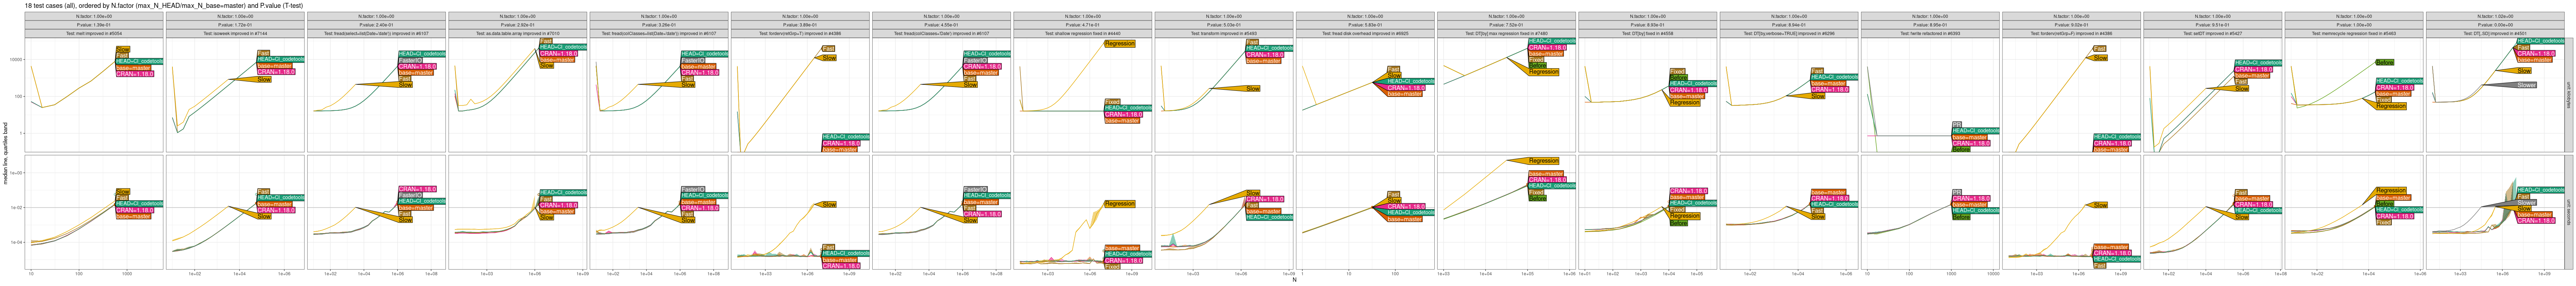Click gray Slower label in last kilobytes plot
Screen dimensions: 2576x286
pos(2526,85)
